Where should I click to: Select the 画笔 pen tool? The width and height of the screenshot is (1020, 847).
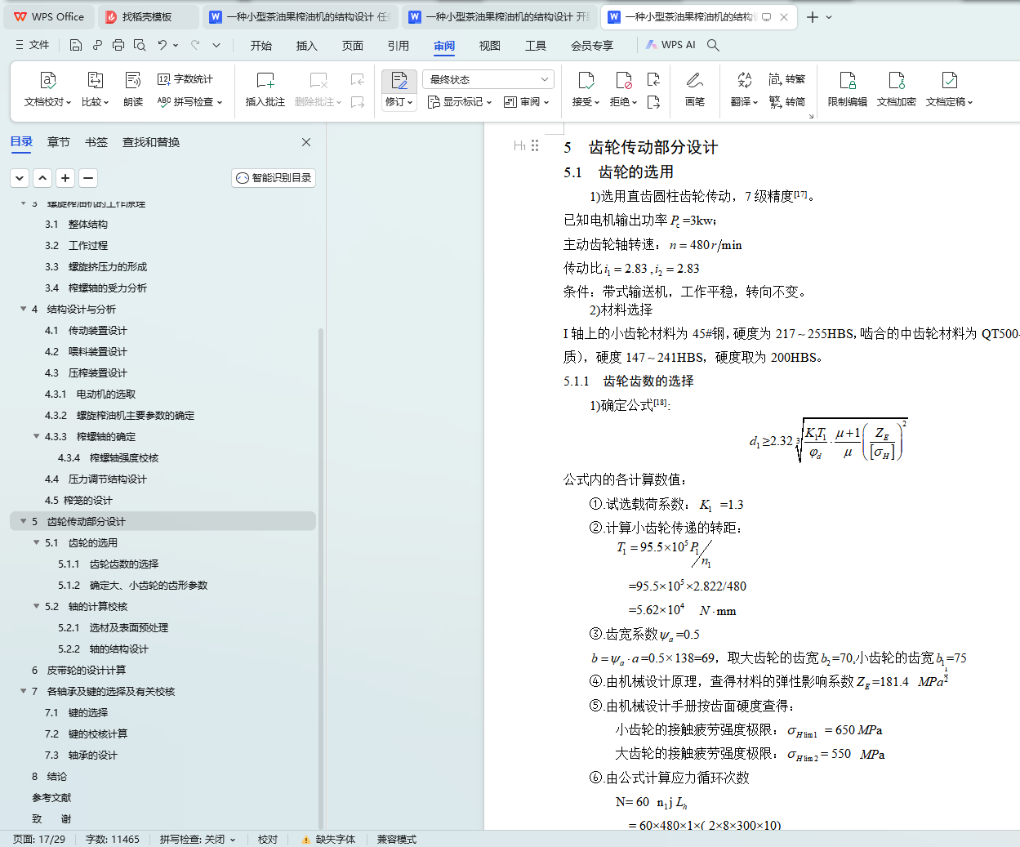point(695,90)
